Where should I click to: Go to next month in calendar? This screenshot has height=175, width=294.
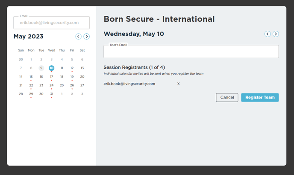[x=86, y=36]
